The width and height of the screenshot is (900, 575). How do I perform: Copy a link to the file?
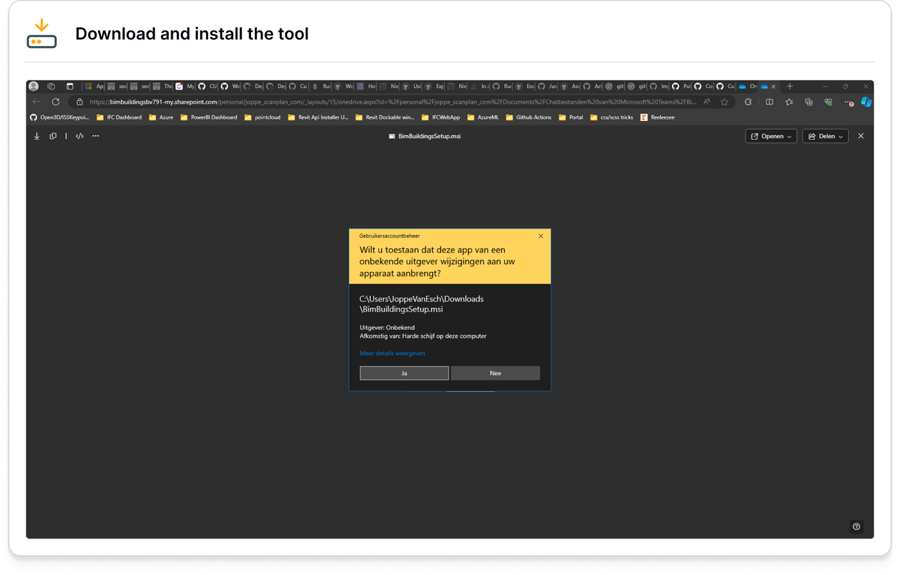tap(53, 135)
